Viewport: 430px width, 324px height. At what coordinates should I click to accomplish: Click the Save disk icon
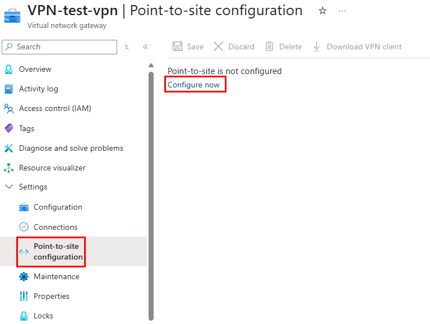coord(177,47)
